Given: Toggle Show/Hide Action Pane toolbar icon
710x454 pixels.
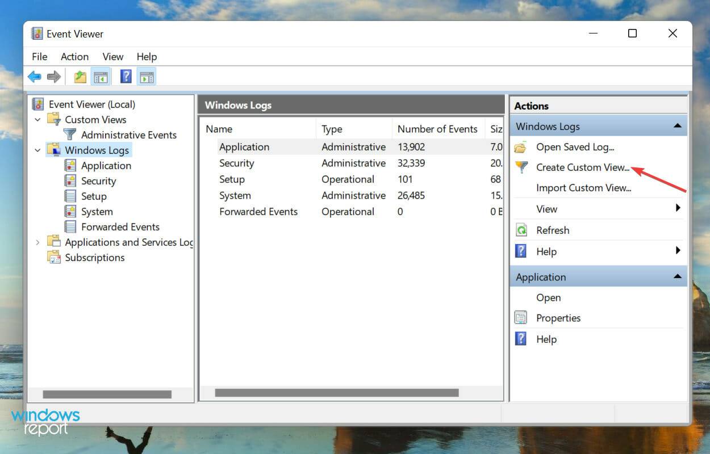Looking at the screenshot, I should [x=146, y=77].
